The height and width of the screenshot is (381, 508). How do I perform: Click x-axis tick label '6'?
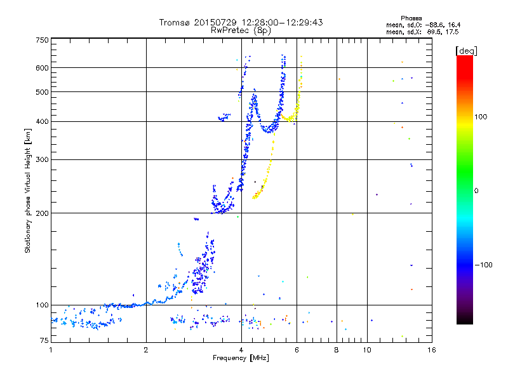[297, 350]
